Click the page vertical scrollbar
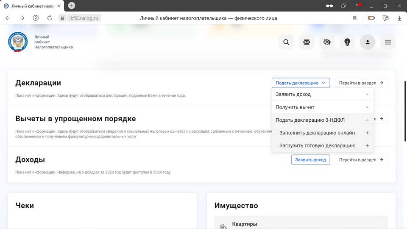407x229 pixels. 405,111
